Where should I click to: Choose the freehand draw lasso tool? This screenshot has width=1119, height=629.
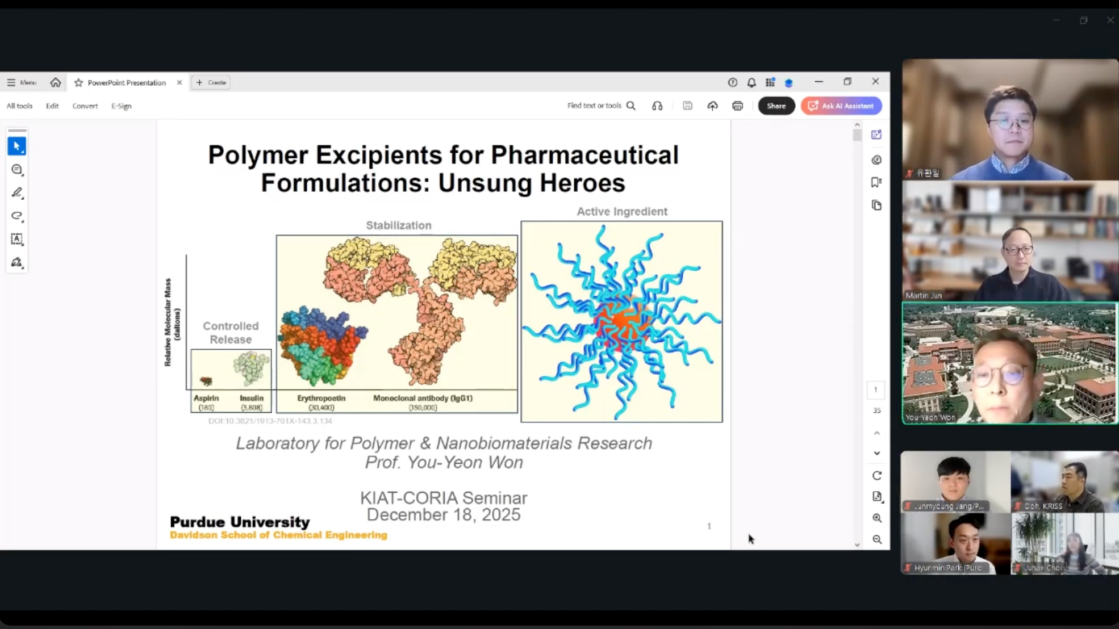(x=16, y=216)
